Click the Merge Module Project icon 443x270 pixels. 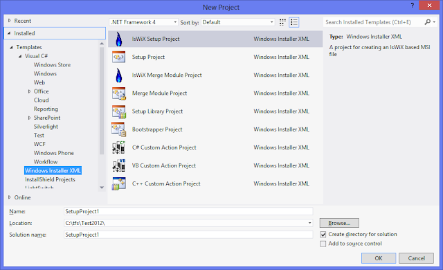118,93
